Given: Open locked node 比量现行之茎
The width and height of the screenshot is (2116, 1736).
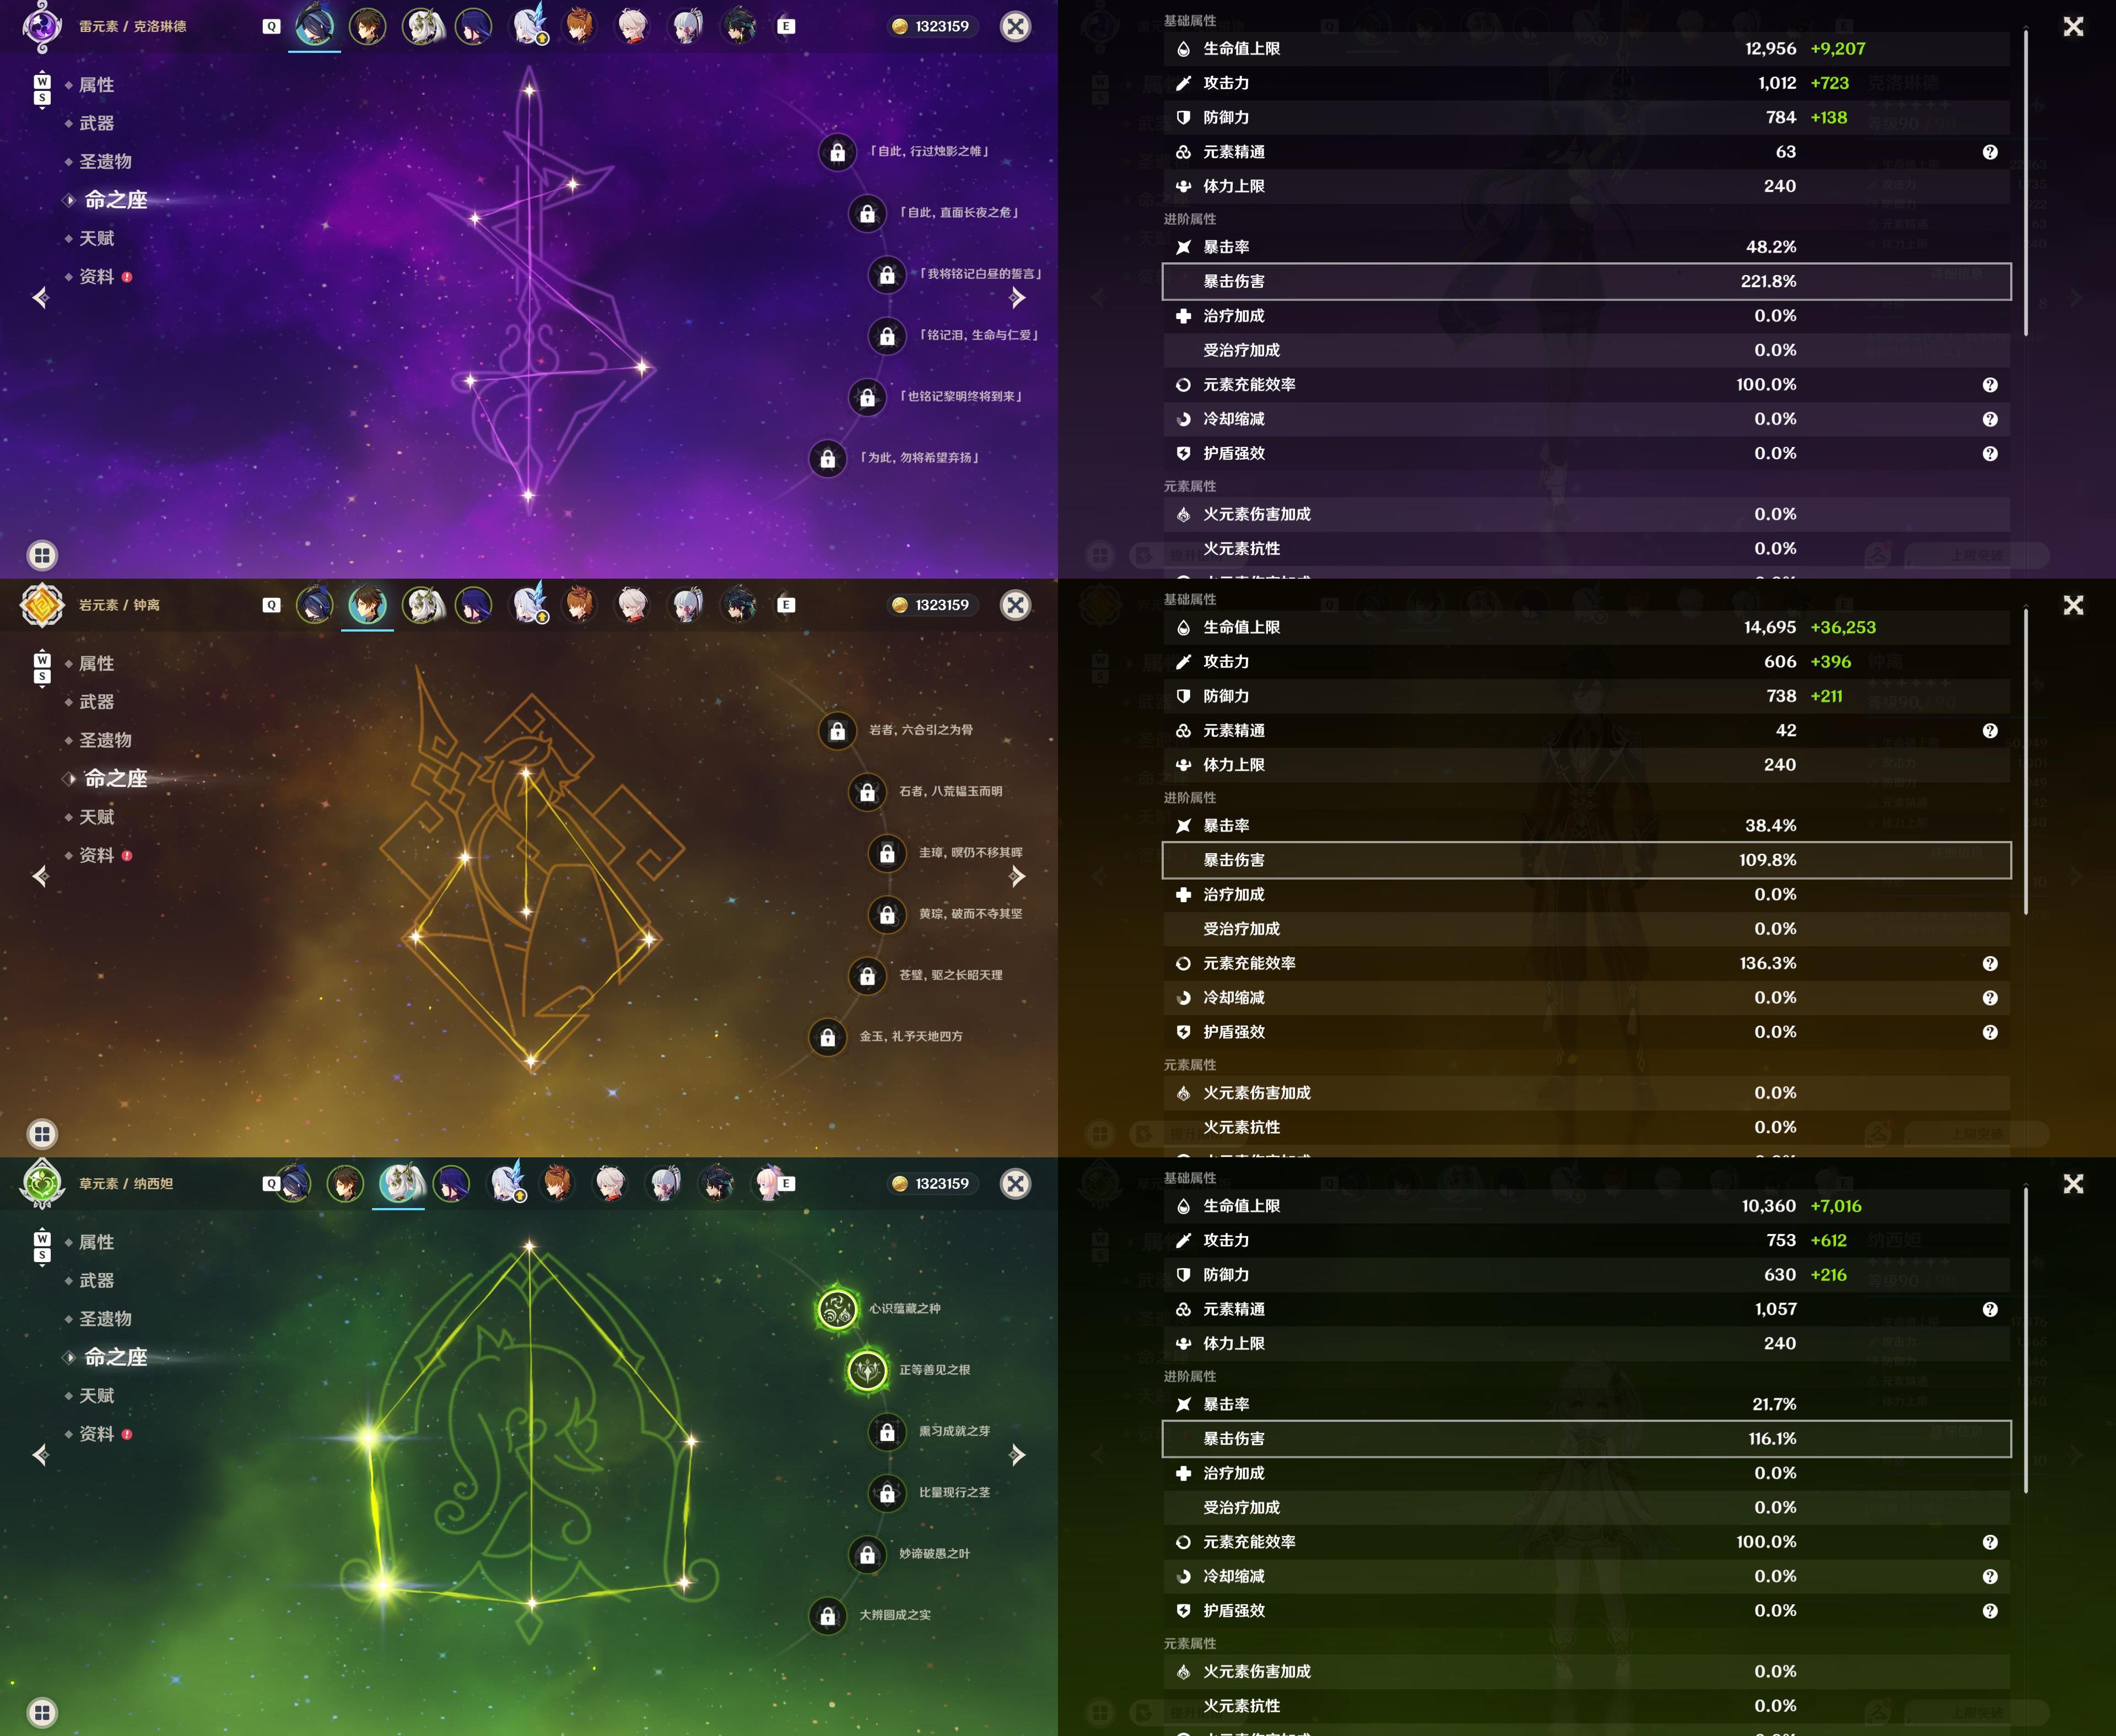Looking at the screenshot, I should pyautogui.click(x=887, y=1493).
